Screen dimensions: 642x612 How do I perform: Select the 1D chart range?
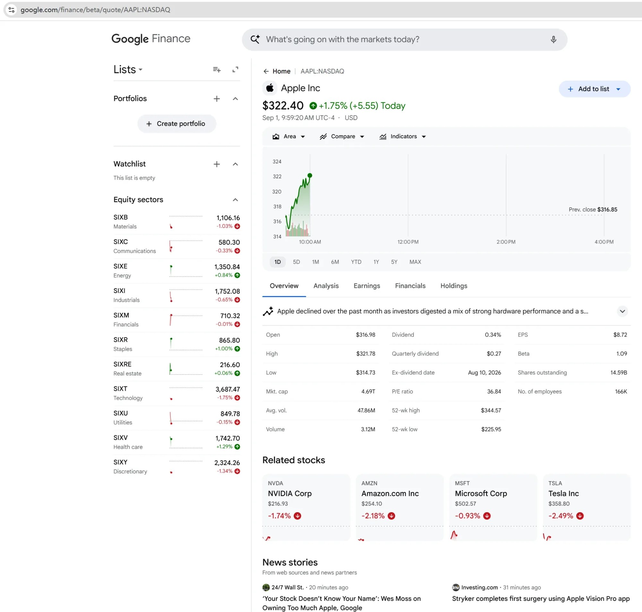coord(278,262)
